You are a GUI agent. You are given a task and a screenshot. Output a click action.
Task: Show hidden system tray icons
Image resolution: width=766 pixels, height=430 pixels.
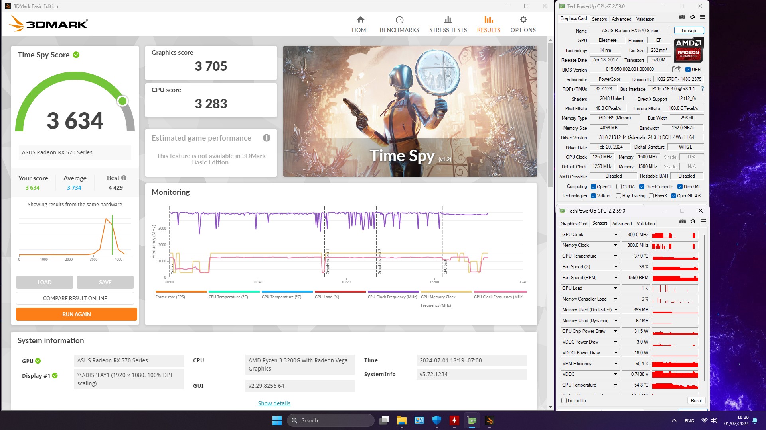tap(674, 420)
